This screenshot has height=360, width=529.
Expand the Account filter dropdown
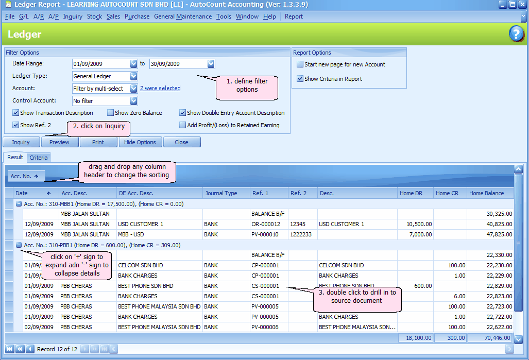[x=133, y=89]
